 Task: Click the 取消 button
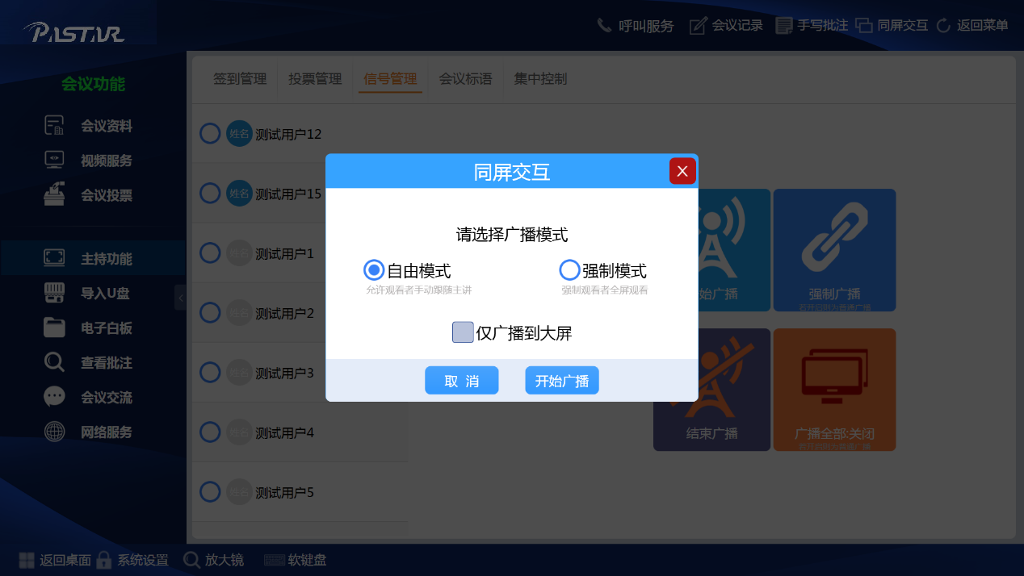point(462,381)
